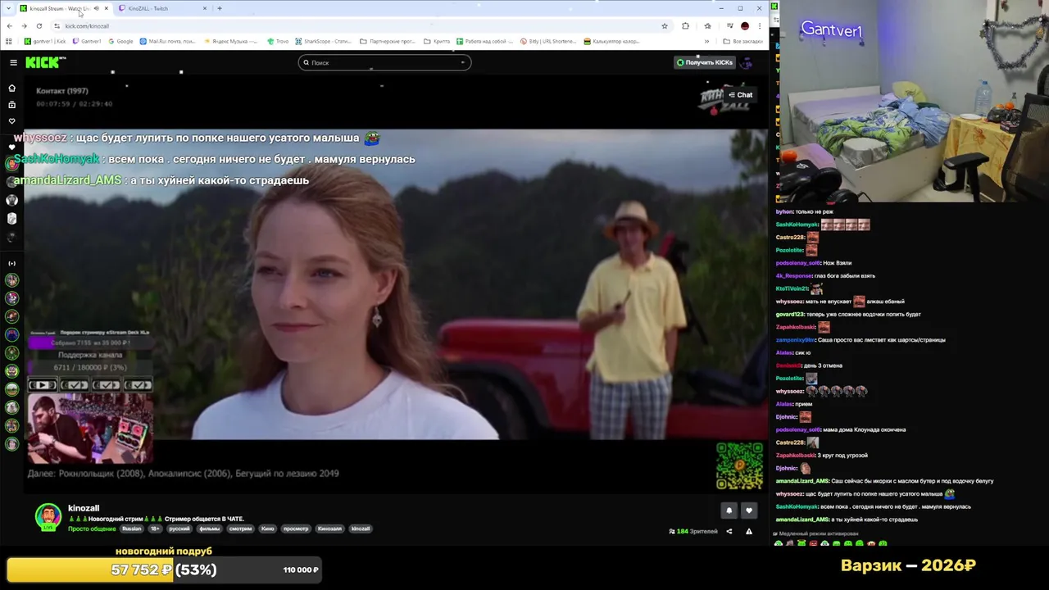This screenshot has height=590, width=1049.
Task: Open the Яндекс Музыка bookmark
Action: [231, 41]
